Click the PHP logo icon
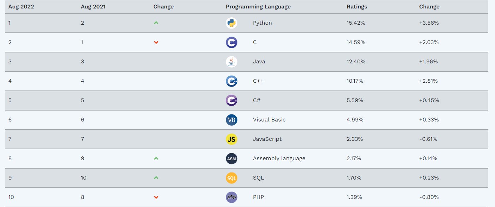Screen dimensions: 495x207 pyautogui.click(x=231, y=197)
